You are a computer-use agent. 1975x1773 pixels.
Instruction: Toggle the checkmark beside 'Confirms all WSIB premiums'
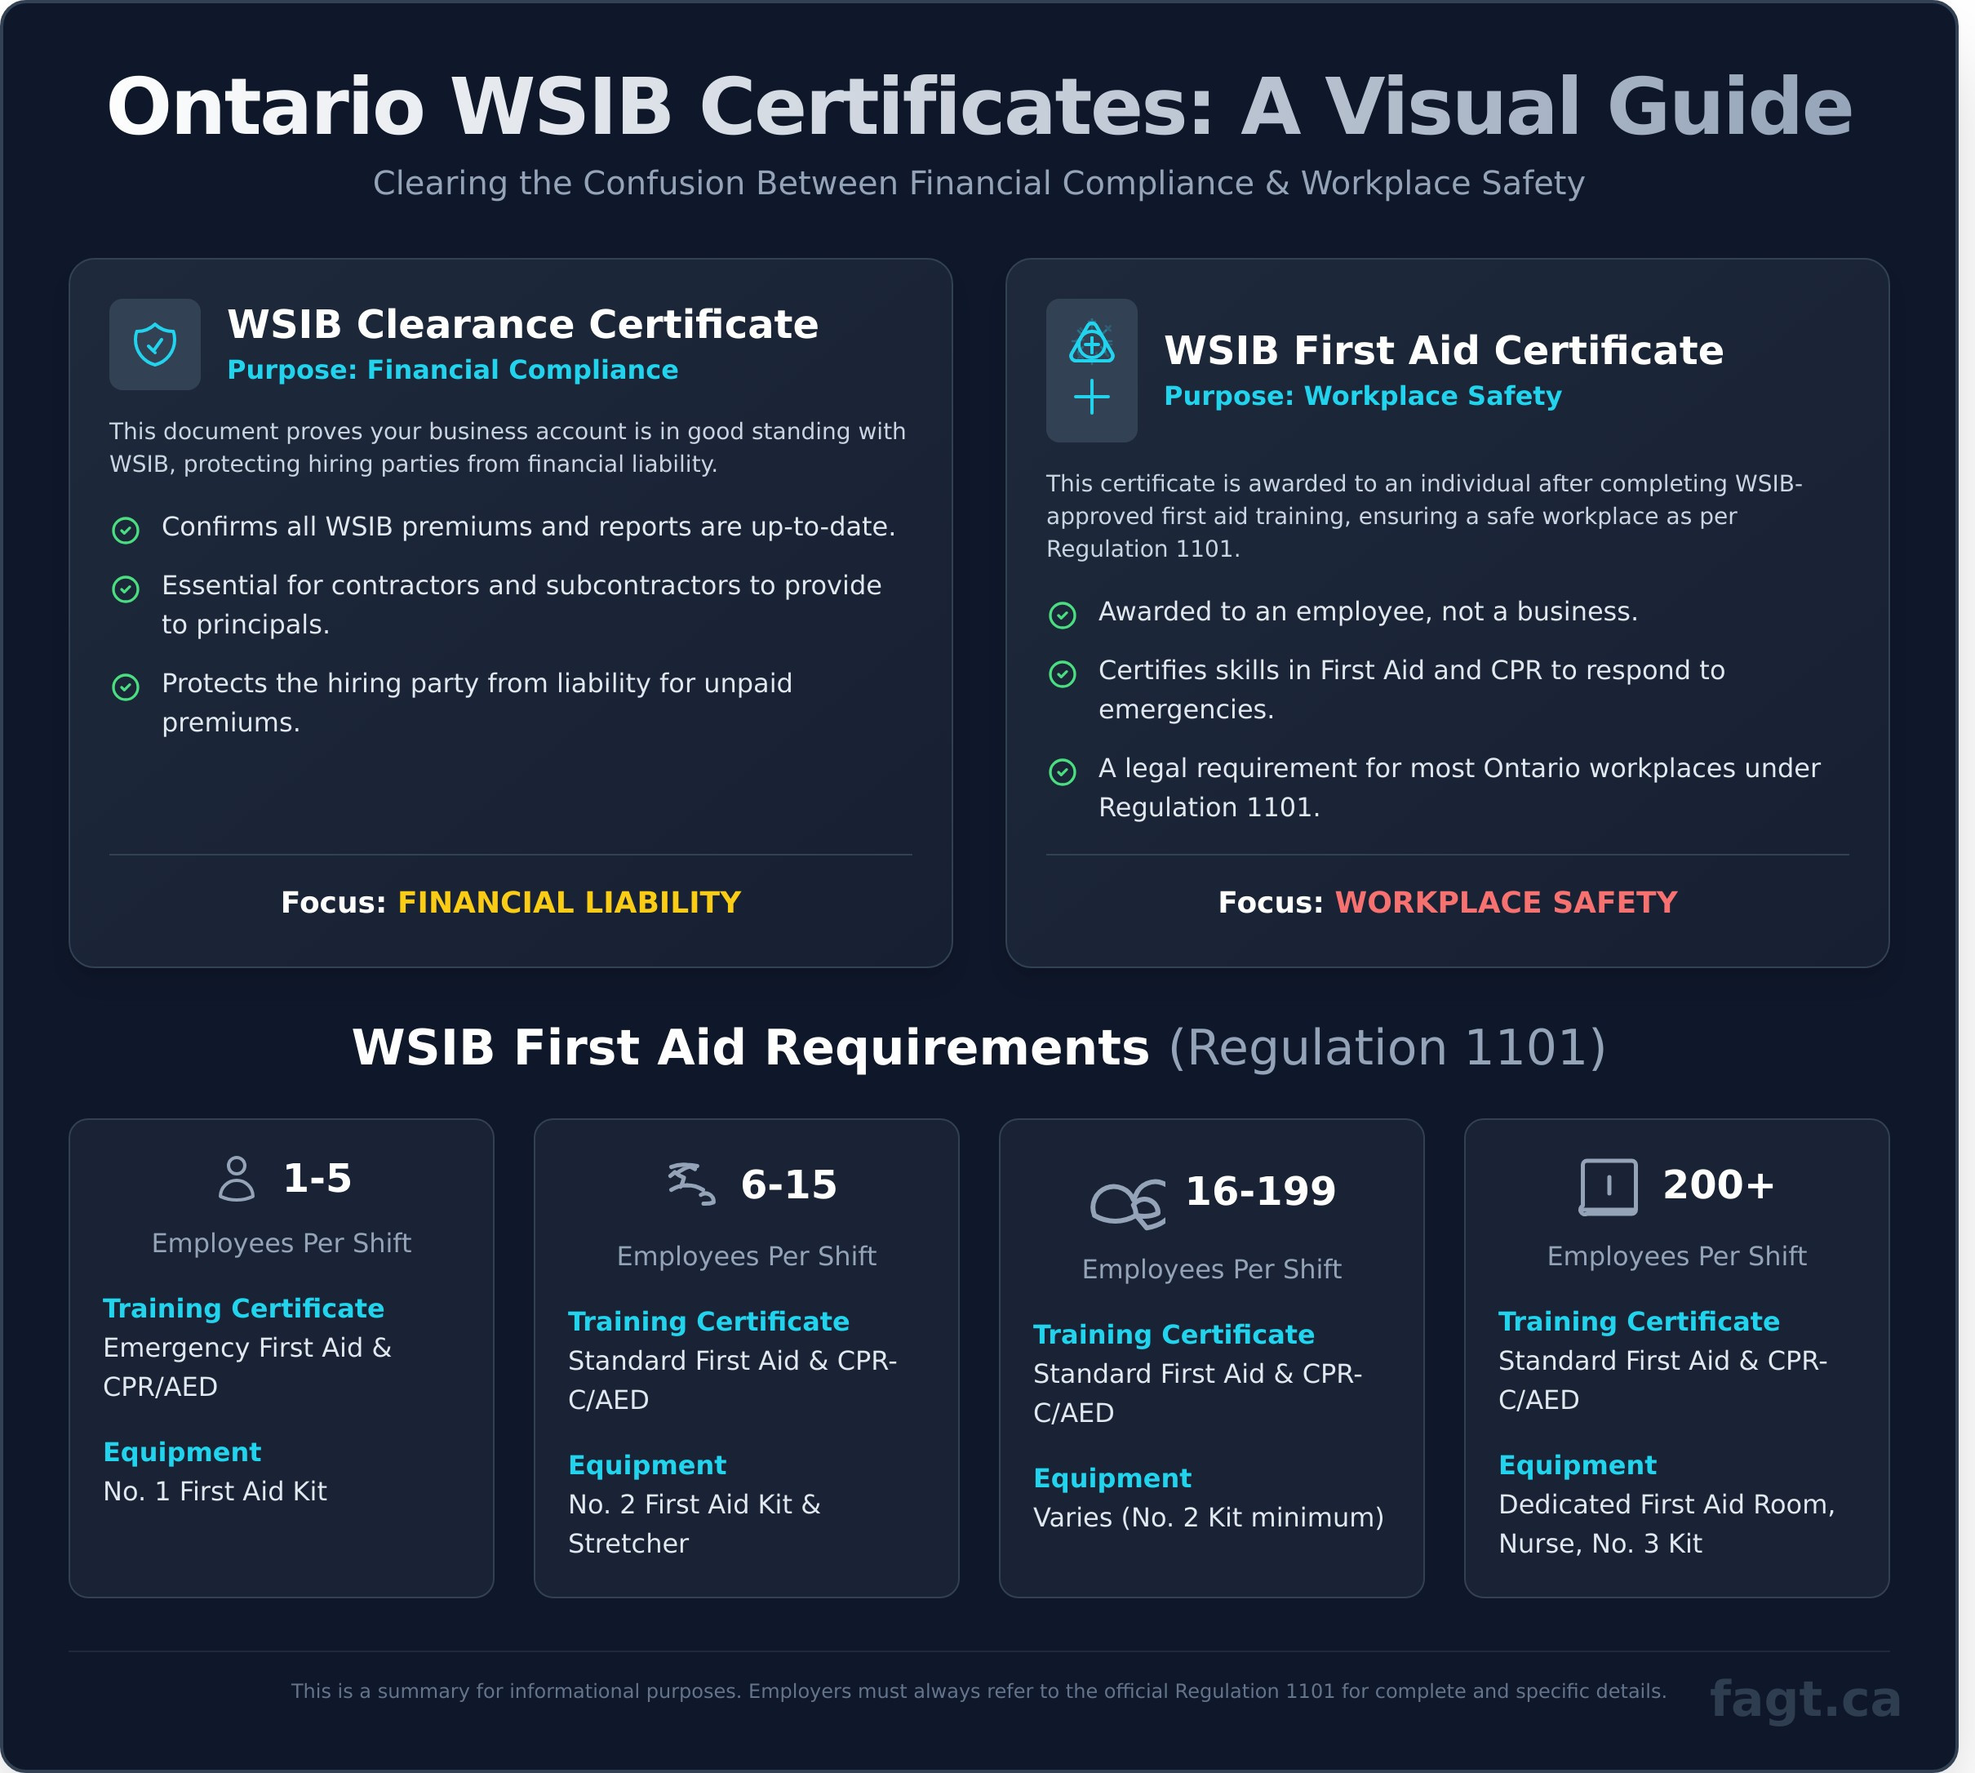click(126, 529)
